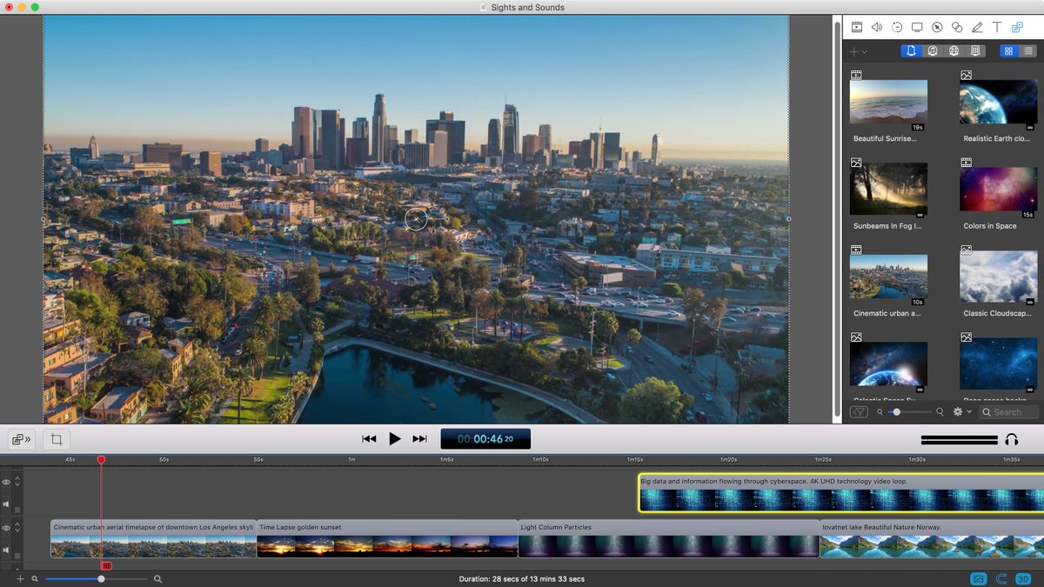Open the Audio filters panel
The height and width of the screenshot is (587, 1044).
coord(877,27)
